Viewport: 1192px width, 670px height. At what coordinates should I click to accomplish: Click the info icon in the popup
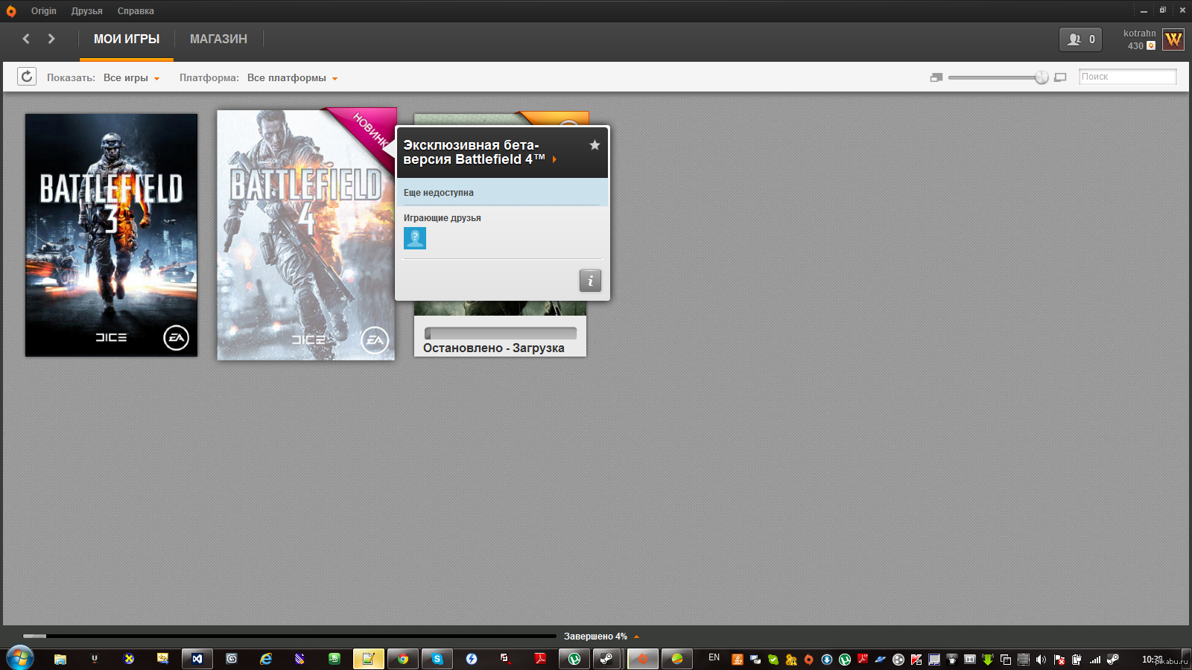(590, 281)
